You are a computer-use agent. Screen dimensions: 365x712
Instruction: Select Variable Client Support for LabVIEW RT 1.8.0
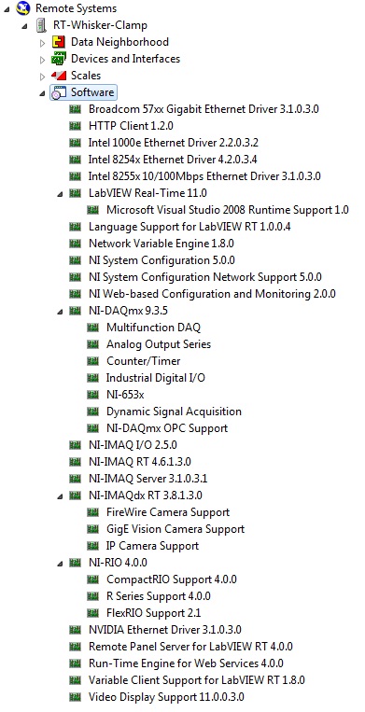(197, 680)
